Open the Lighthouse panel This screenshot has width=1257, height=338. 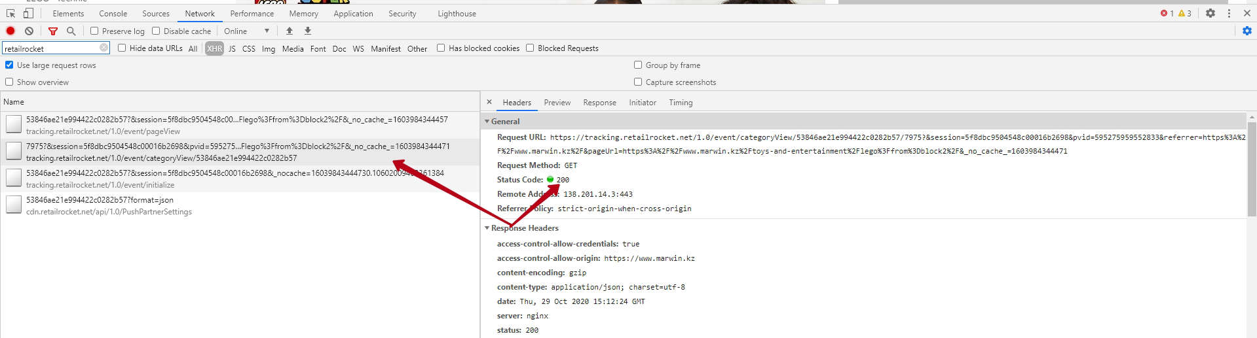click(457, 14)
